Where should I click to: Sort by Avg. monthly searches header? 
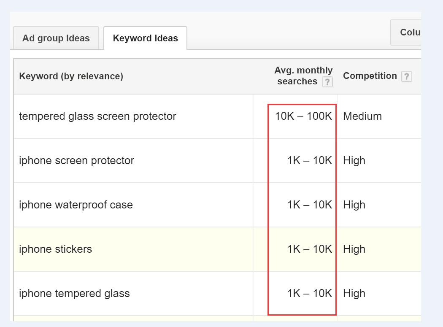[303, 76]
